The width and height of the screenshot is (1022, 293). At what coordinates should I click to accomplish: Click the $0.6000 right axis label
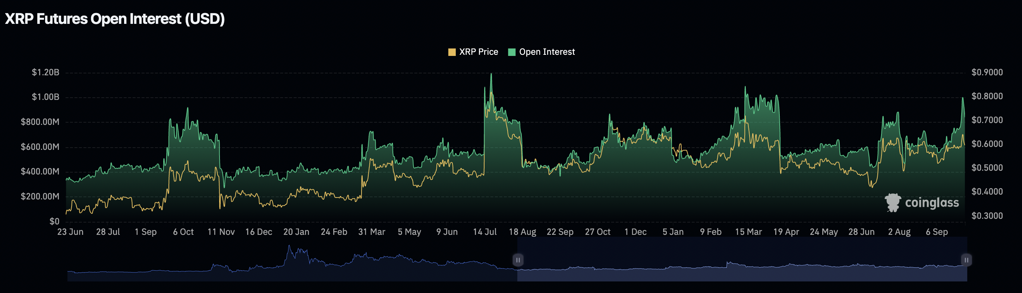987,144
